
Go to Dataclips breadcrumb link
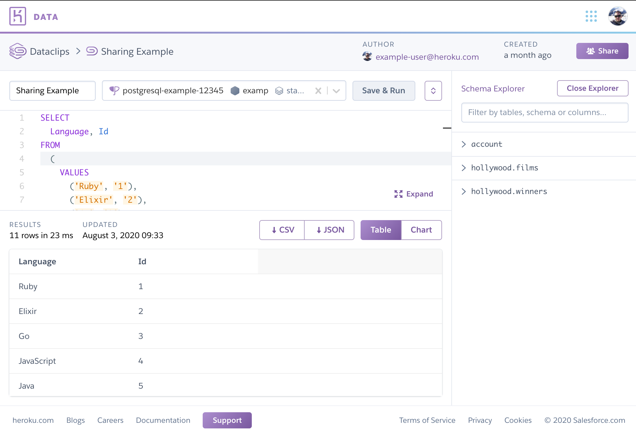[x=50, y=51]
